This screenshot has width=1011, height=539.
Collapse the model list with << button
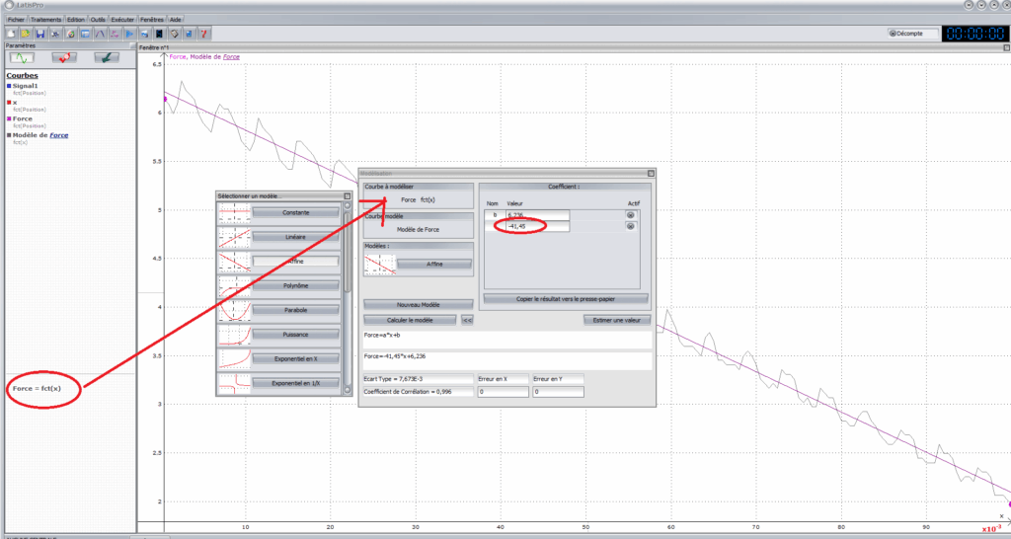pyautogui.click(x=467, y=320)
